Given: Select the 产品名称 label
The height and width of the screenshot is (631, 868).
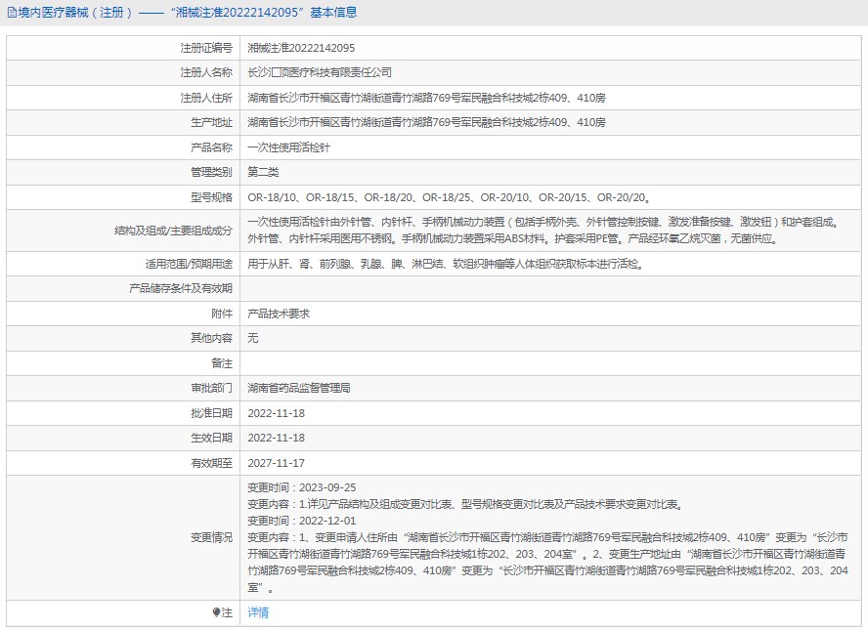Looking at the screenshot, I should point(211,147).
